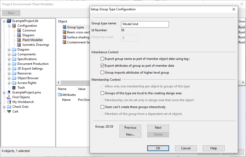This screenshot has width=246, height=157.
Task: Click the My Workbench icon
Action: click(x=9, y=102)
